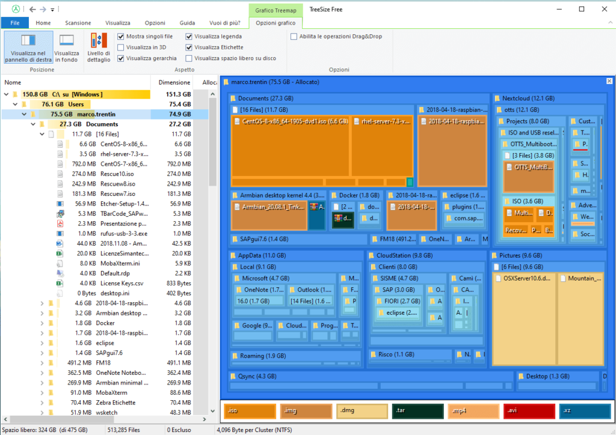This screenshot has height=435, width=616.
Task: Toggle 'Visualizza legenda' checkbox
Action: pyautogui.click(x=189, y=37)
